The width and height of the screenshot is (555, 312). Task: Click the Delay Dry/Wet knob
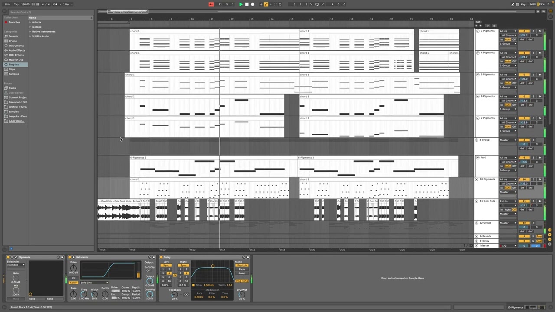[x=242, y=295]
